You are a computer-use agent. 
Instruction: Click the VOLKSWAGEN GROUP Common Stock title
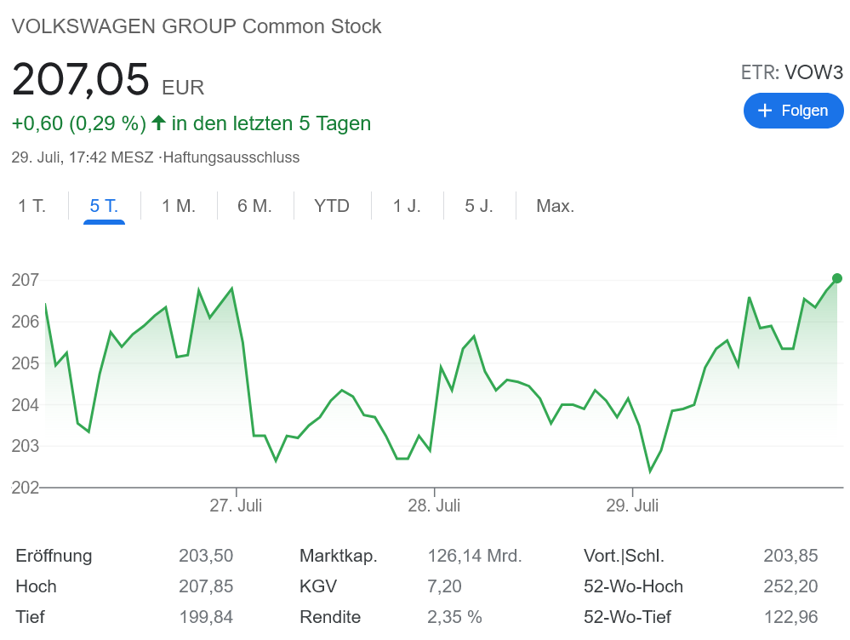coord(197,26)
